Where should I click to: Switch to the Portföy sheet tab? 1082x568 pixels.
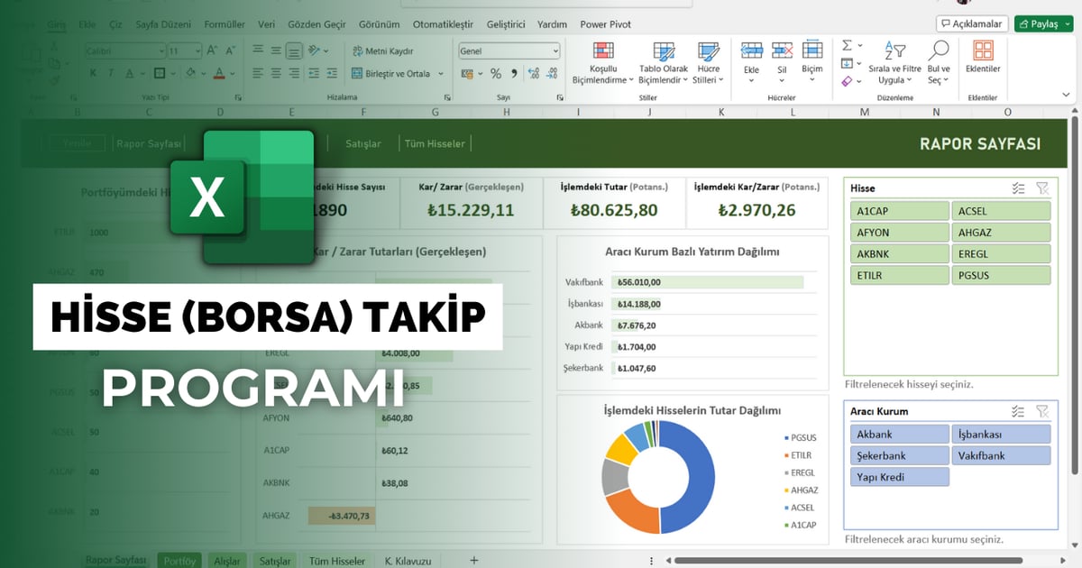coord(179,561)
